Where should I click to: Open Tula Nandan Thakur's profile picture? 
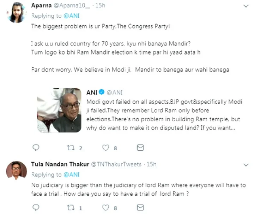click(17, 170)
